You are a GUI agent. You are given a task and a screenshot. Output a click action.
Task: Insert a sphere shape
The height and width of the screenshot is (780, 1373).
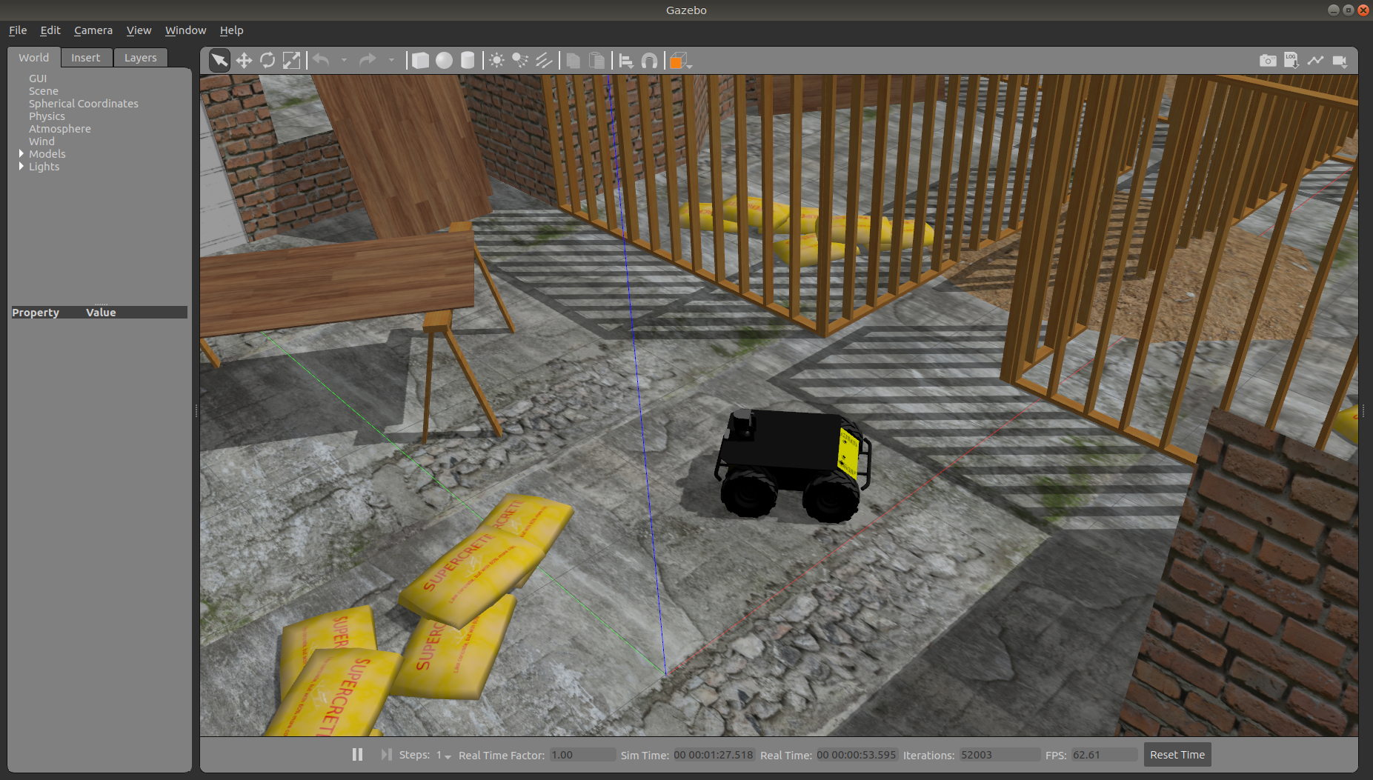(444, 61)
